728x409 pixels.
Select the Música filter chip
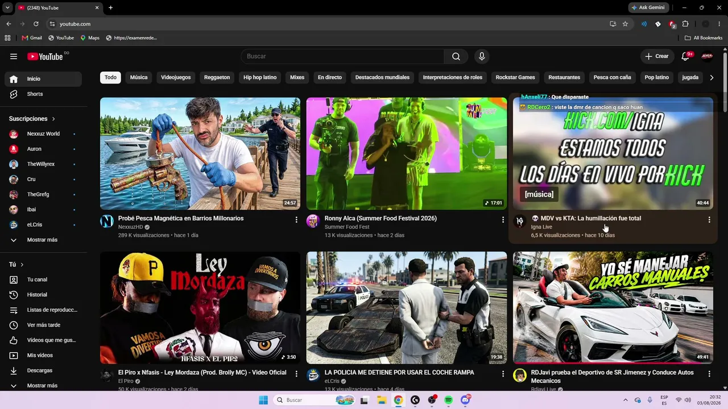tap(139, 77)
